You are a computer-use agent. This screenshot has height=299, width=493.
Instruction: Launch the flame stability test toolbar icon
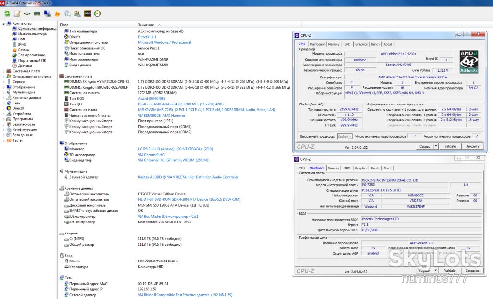point(57,13)
